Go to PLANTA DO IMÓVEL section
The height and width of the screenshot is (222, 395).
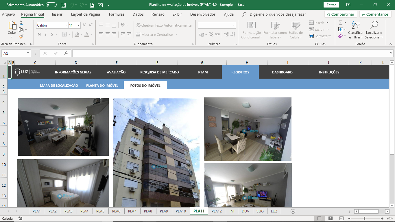[102, 86]
